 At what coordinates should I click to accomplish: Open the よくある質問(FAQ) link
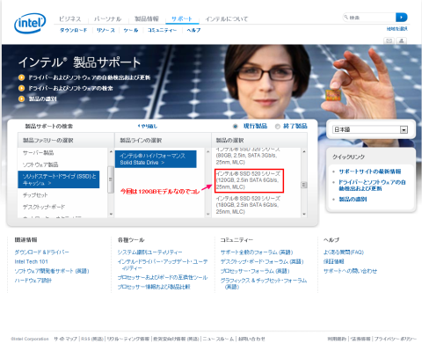344,252
